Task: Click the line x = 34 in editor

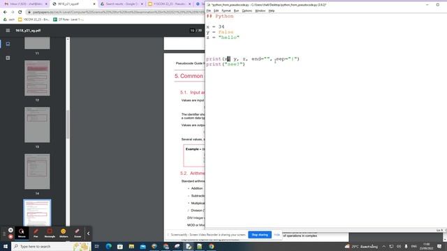Action: 216,26
